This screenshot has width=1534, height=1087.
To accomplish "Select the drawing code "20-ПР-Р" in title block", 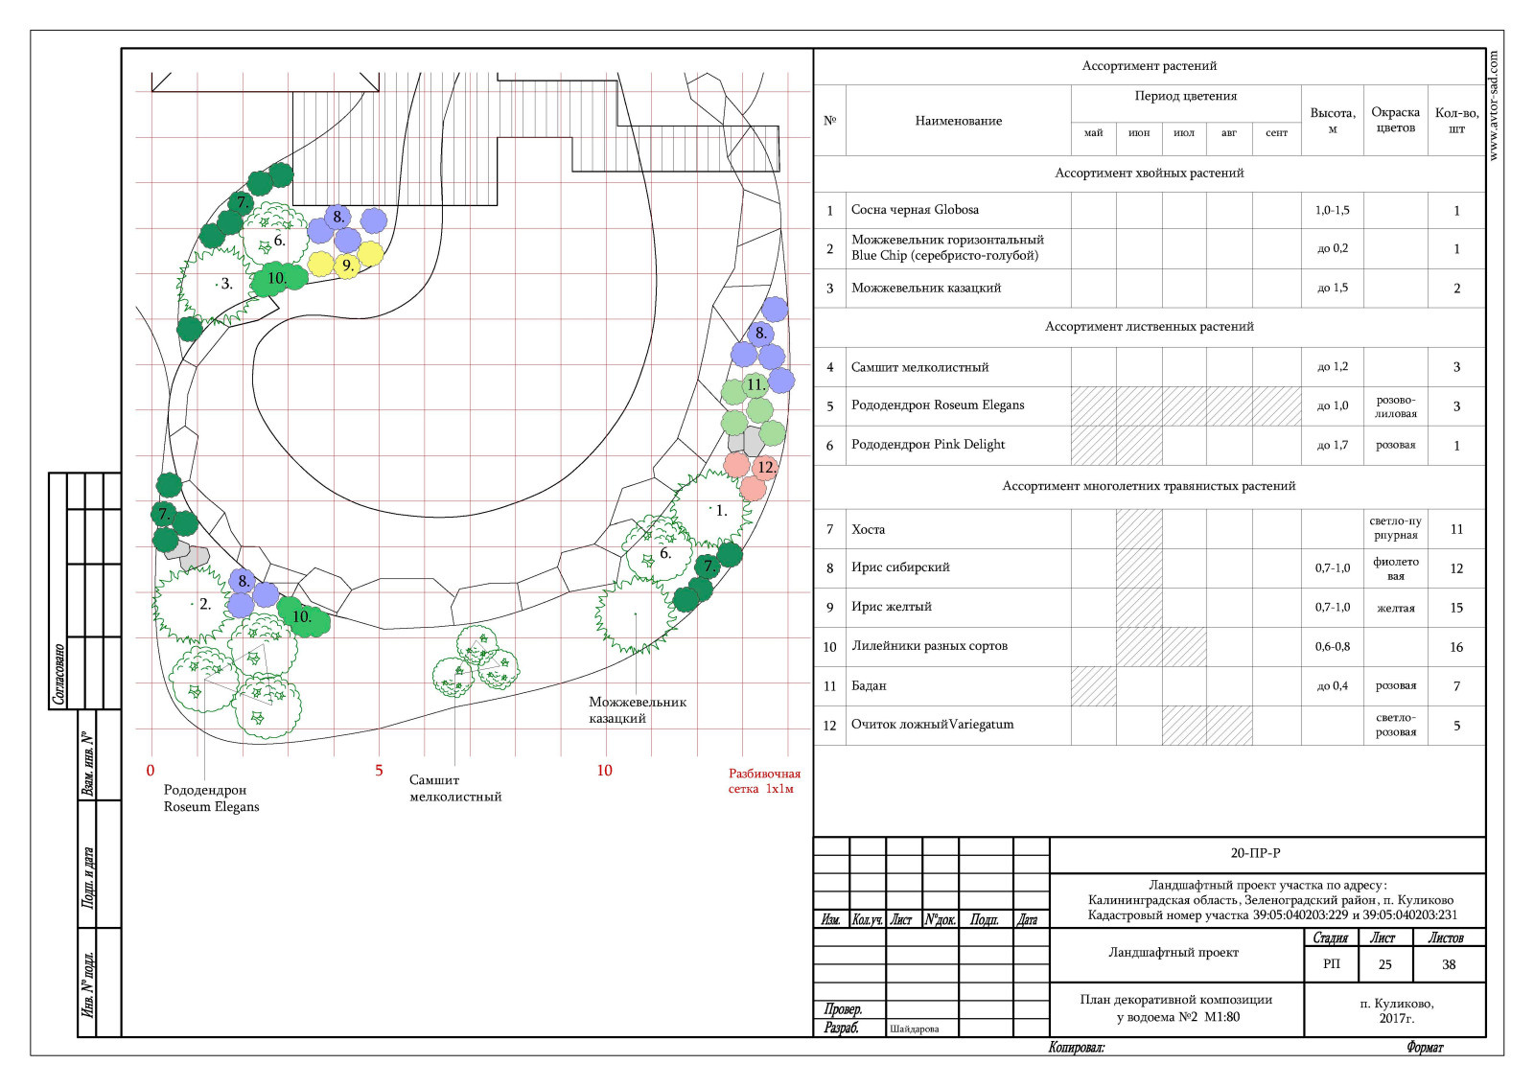I will (x=1255, y=853).
